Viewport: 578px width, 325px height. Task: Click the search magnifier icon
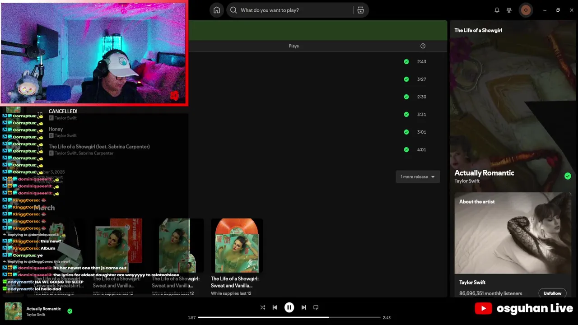(233, 10)
